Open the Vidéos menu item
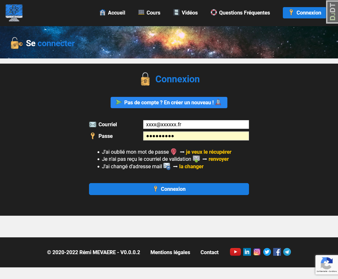This screenshot has height=279, width=338. coord(185,13)
